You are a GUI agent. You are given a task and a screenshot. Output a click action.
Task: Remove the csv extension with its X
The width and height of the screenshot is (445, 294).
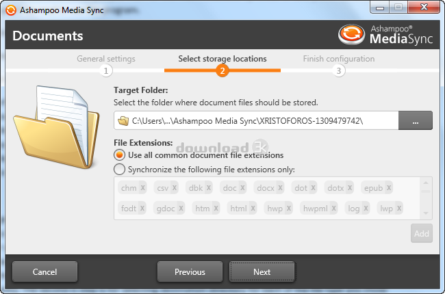click(x=174, y=188)
